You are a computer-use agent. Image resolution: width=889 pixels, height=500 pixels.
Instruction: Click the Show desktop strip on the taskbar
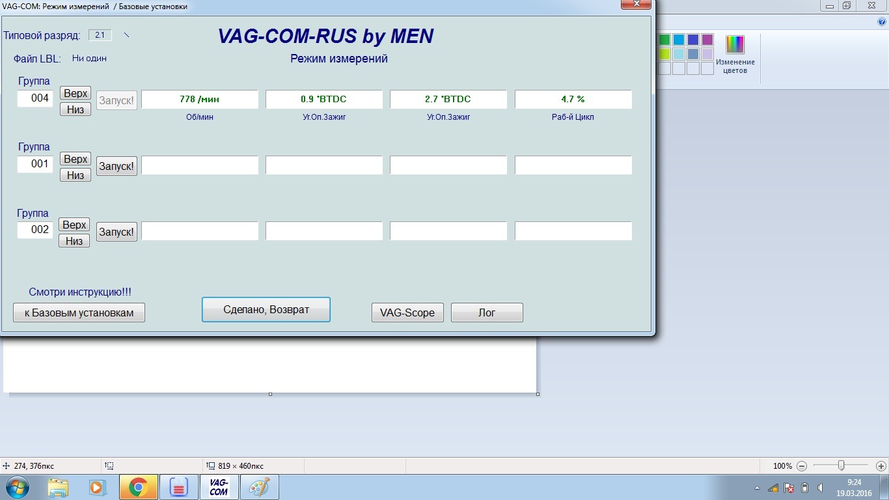pos(884,487)
